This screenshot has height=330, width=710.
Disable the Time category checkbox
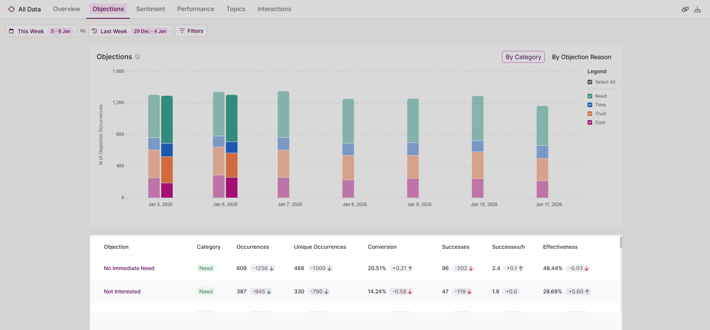pyautogui.click(x=590, y=105)
